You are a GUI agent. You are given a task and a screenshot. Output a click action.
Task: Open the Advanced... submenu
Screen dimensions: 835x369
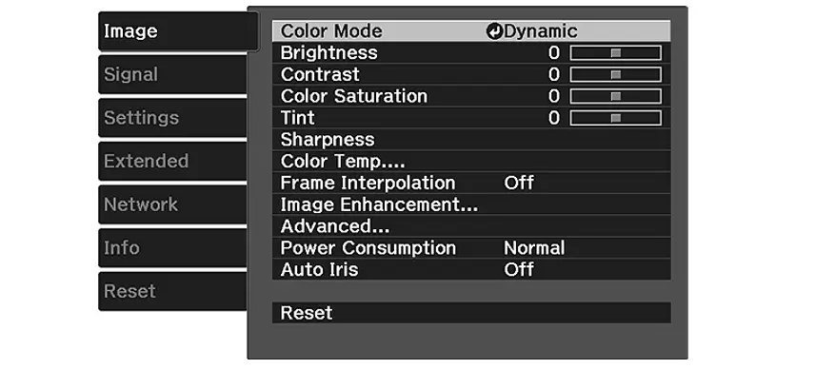point(471,226)
